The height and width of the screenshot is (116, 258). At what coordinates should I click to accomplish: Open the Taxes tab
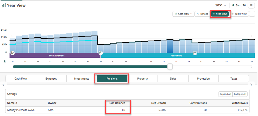coord(234,79)
